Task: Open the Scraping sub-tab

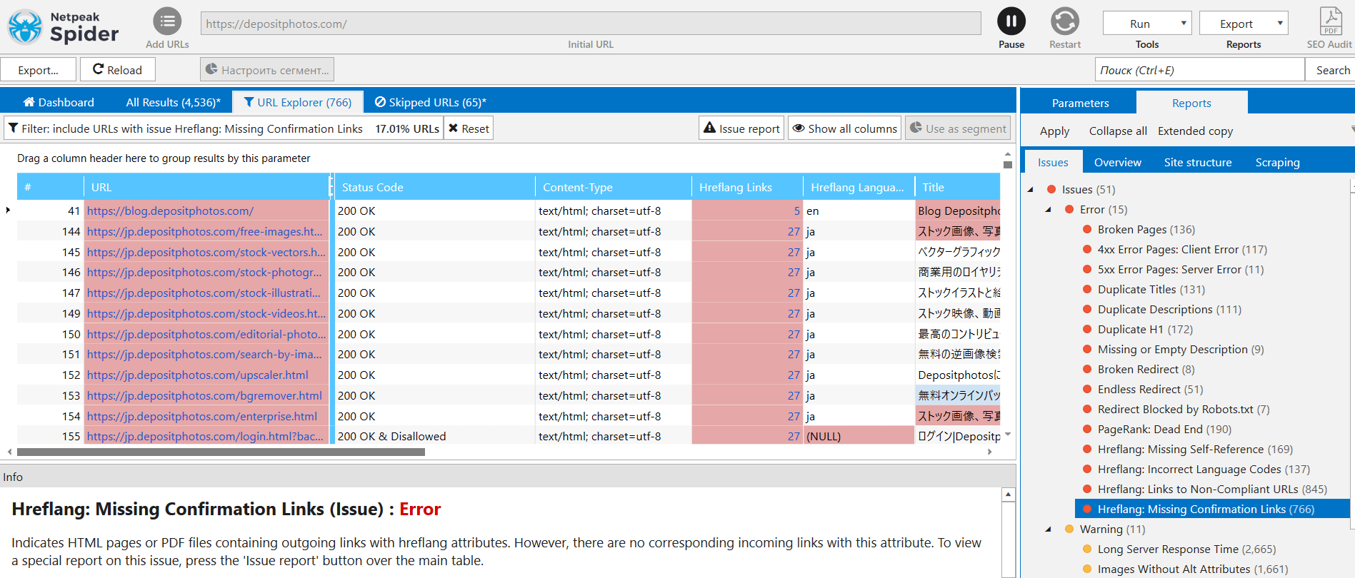Action: point(1277,163)
